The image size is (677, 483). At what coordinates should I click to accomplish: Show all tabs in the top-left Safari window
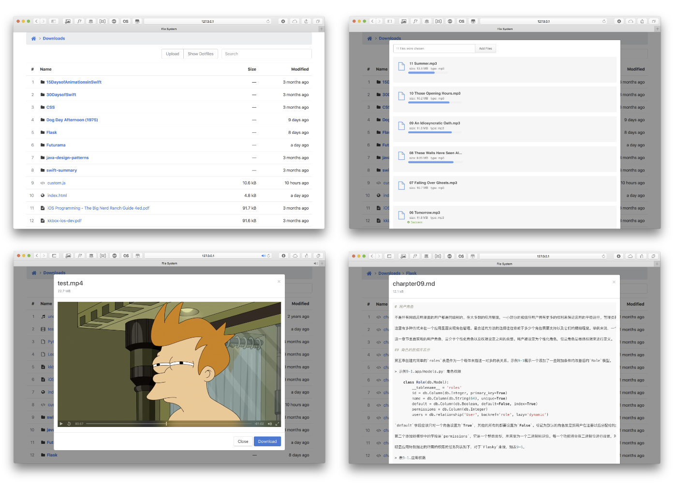(318, 21)
